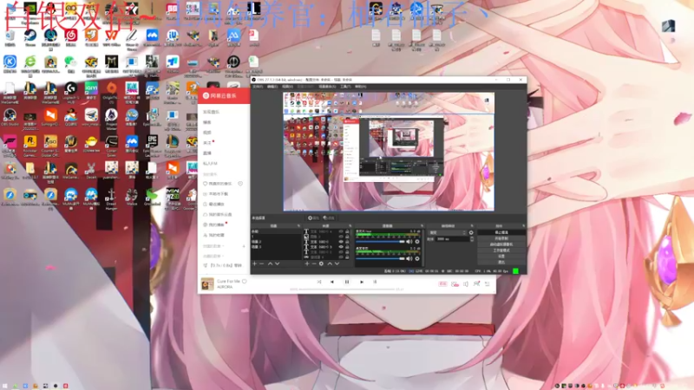Open settings gear of first mixer channel
Screen dimensions: 694x390
tap(417, 242)
